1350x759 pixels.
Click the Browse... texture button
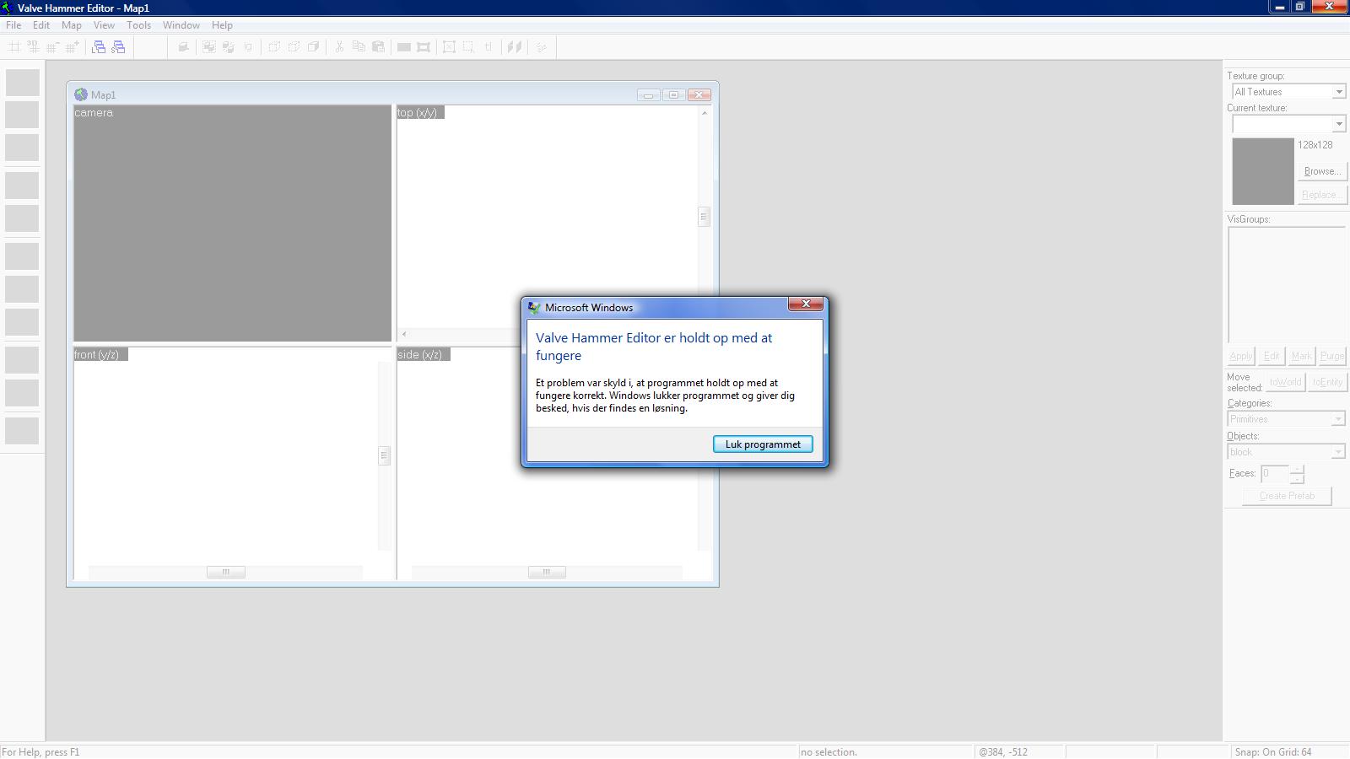(x=1322, y=171)
